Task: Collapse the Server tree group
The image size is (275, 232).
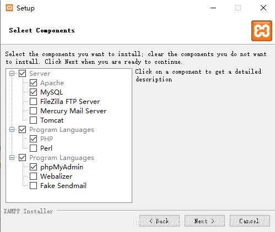Action: pos(12,74)
